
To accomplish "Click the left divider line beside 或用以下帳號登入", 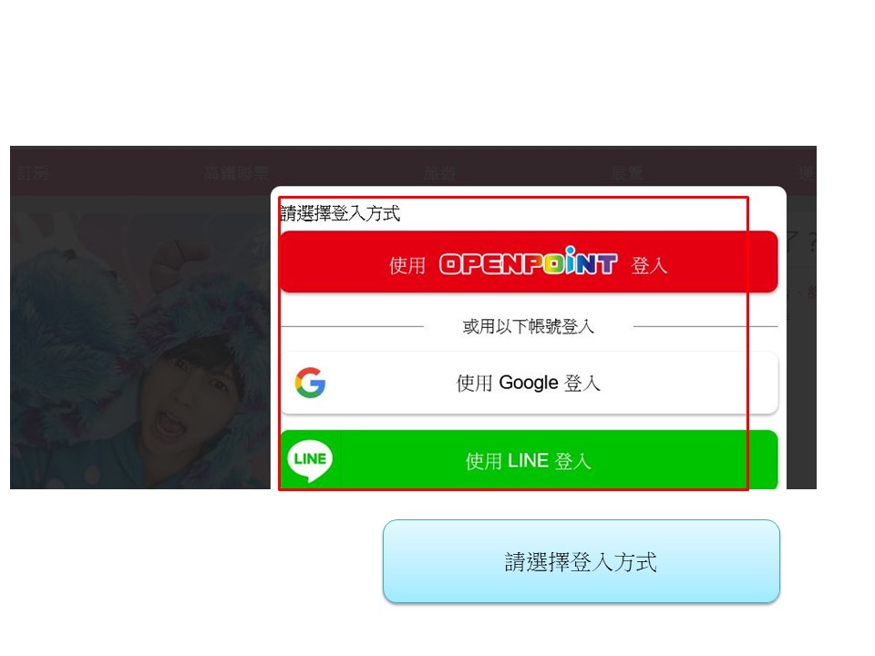I will tap(352, 326).
